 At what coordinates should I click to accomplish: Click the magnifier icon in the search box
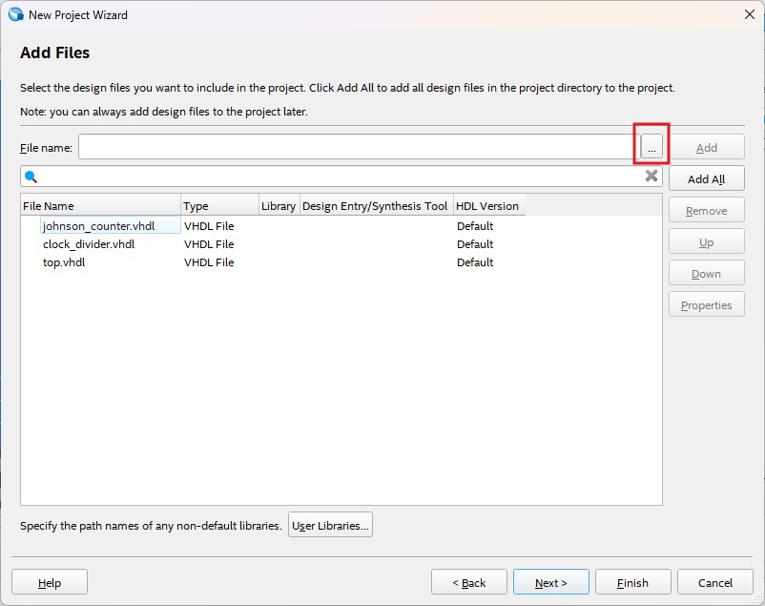point(31,177)
